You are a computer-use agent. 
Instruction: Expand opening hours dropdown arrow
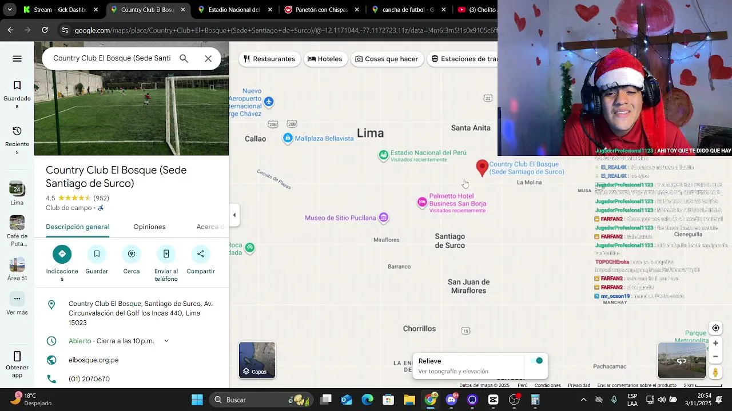tap(166, 341)
